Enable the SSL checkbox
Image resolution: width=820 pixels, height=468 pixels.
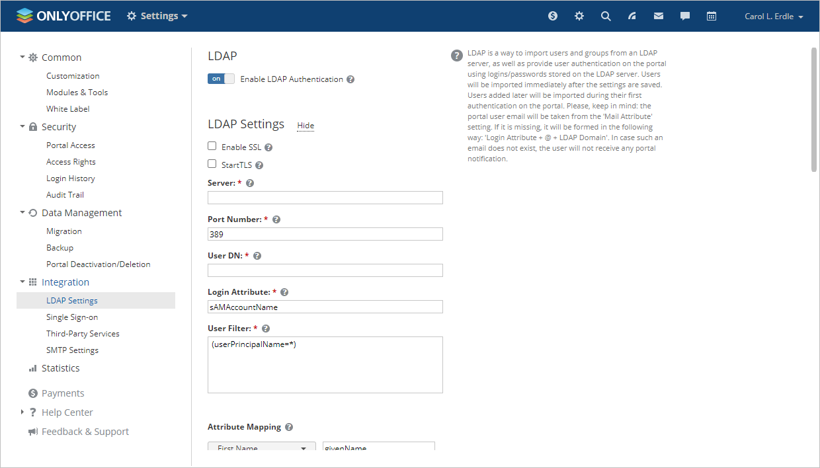coord(212,145)
